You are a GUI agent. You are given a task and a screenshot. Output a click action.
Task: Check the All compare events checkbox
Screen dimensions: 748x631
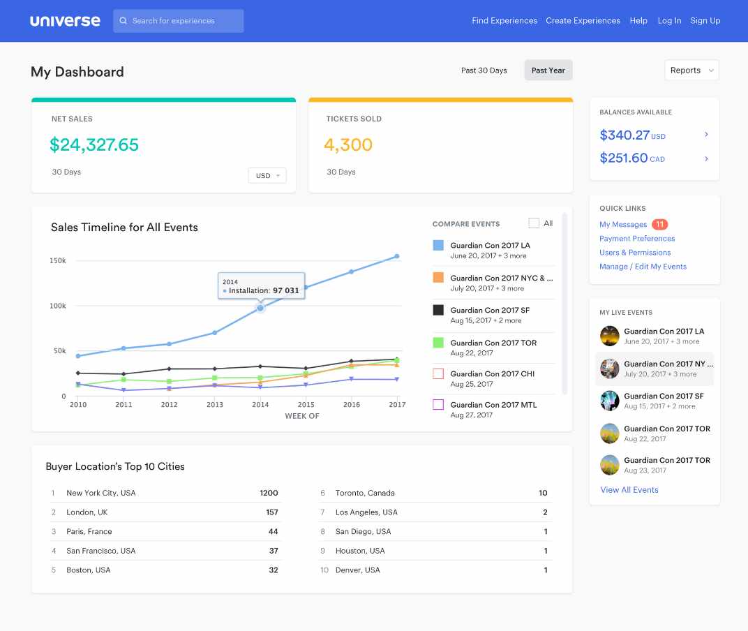tap(534, 223)
